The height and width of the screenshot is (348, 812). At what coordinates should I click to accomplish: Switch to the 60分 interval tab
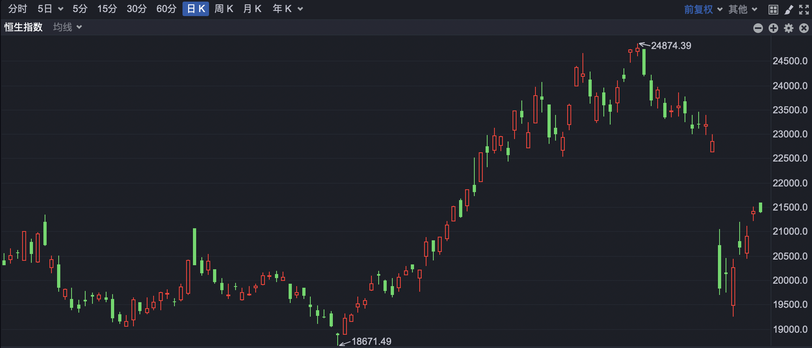pyautogui.click(x=166, y=9)
